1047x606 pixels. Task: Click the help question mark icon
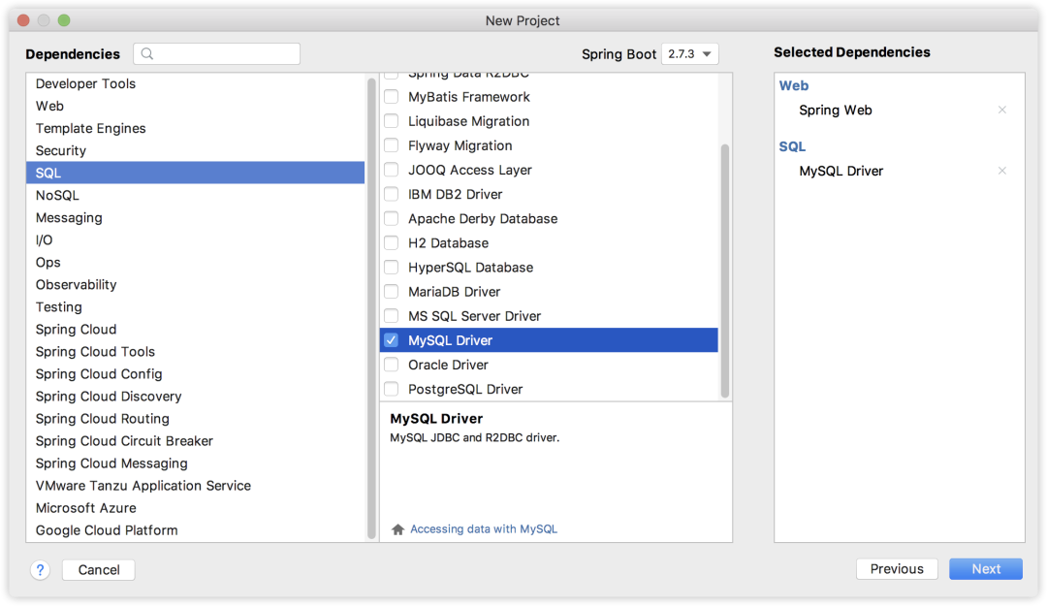pyautogui.click(x=40, y=569)
